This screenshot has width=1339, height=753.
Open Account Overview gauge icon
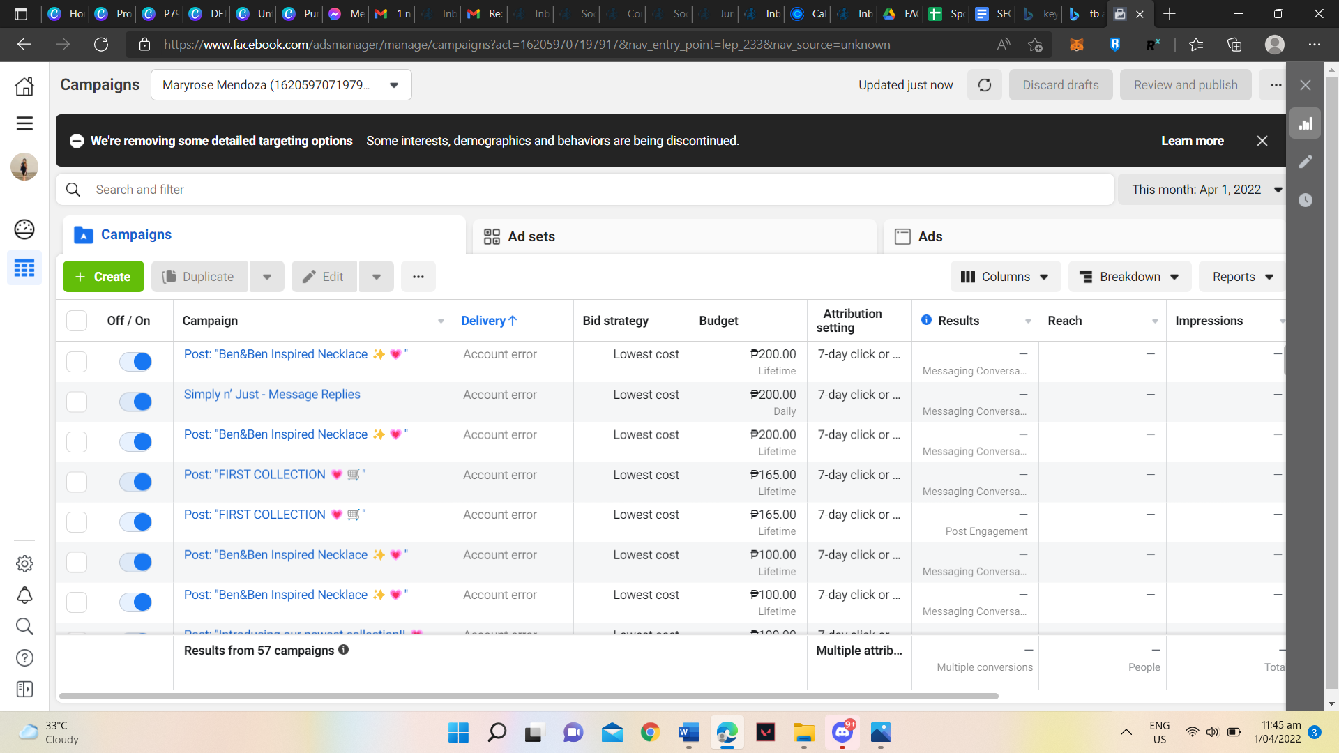pos(24,229)
